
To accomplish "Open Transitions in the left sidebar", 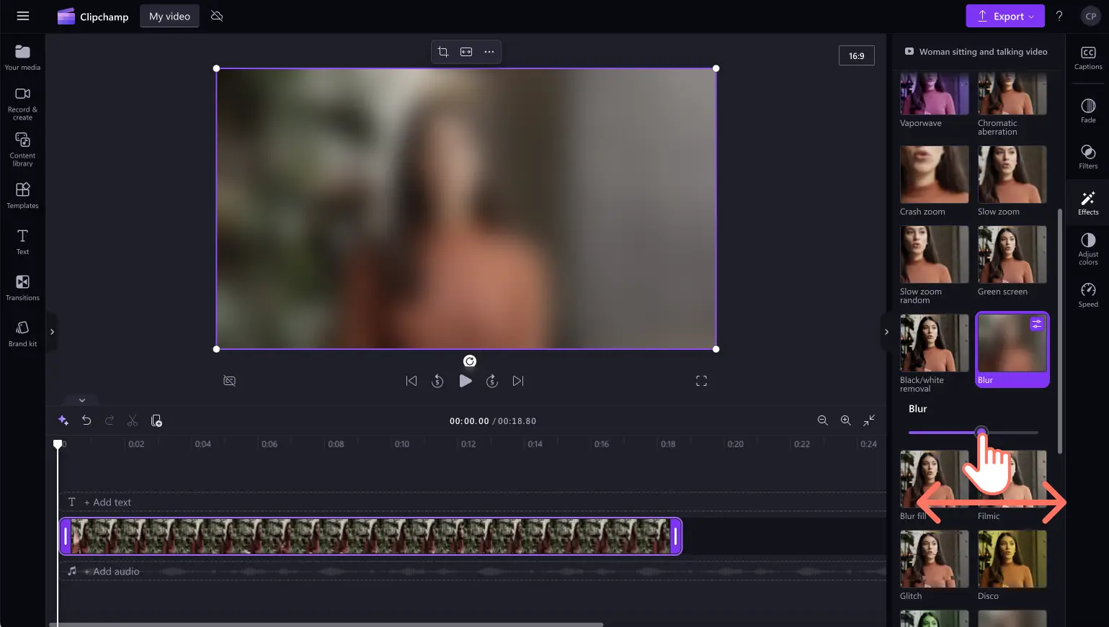I will [x=23, y=287].
